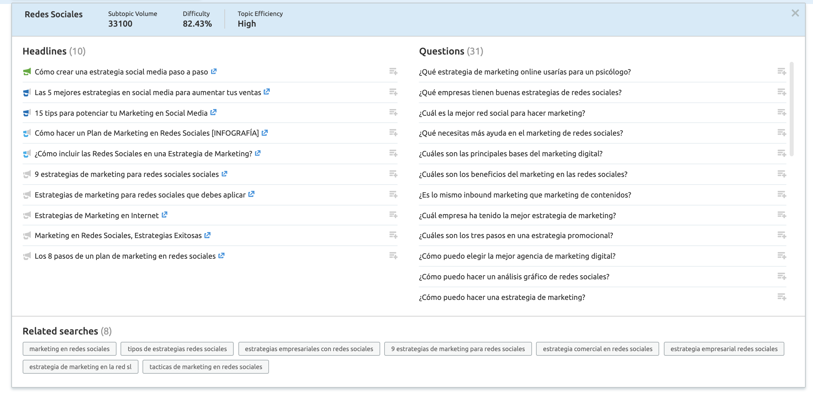813x393 pixels.
Task: Open headline '9 estrategias de marketing para redes sociales sociales'
Action: click(x=127, y=174)
